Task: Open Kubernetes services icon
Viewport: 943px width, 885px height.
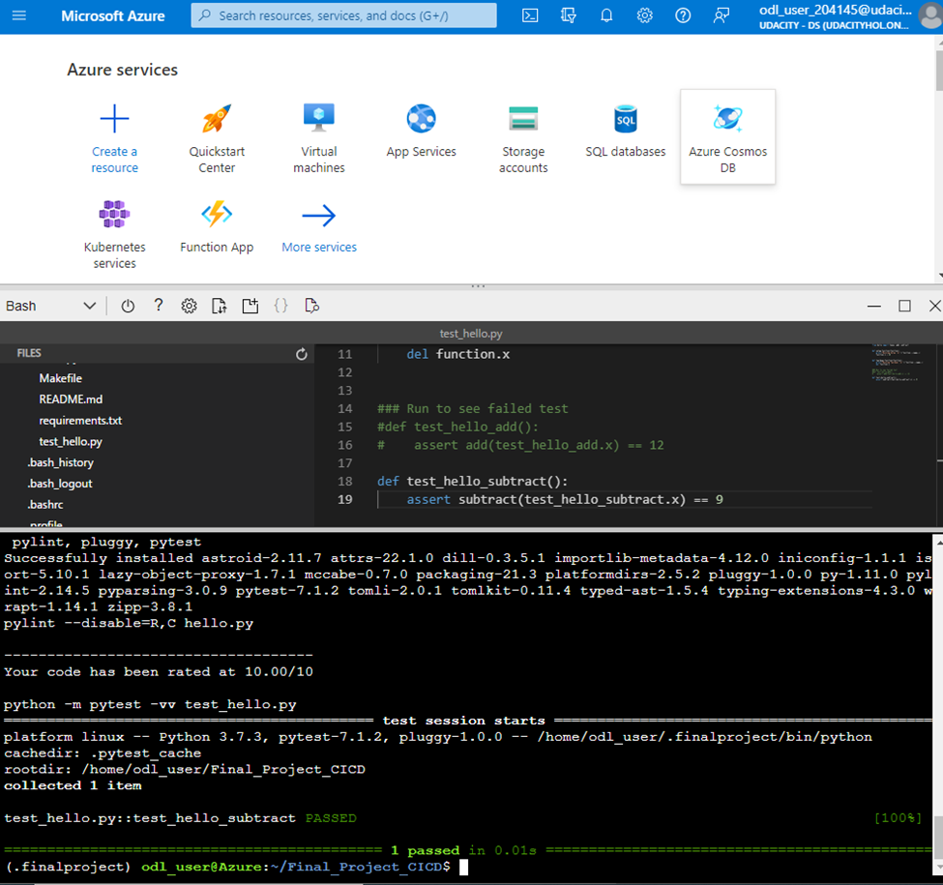Action: click(114, 214)
